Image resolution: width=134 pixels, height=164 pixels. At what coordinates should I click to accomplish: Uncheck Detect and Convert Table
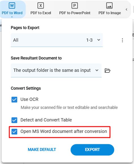14,120
